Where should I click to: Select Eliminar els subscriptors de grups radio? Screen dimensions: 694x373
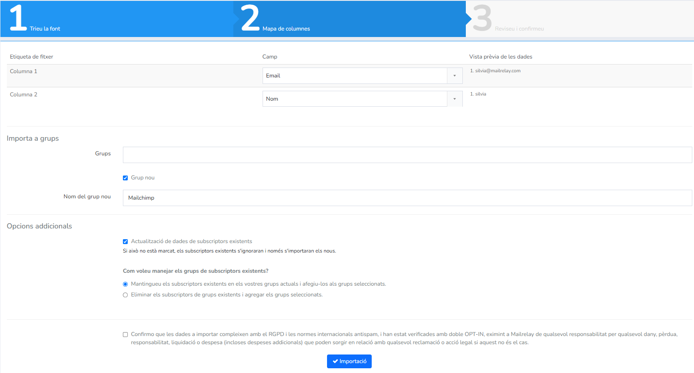[x=125, y=295]
